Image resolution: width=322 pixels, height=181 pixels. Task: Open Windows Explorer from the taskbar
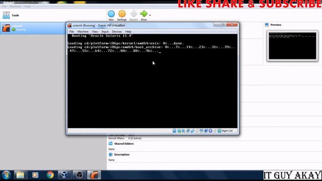[20, 175]
